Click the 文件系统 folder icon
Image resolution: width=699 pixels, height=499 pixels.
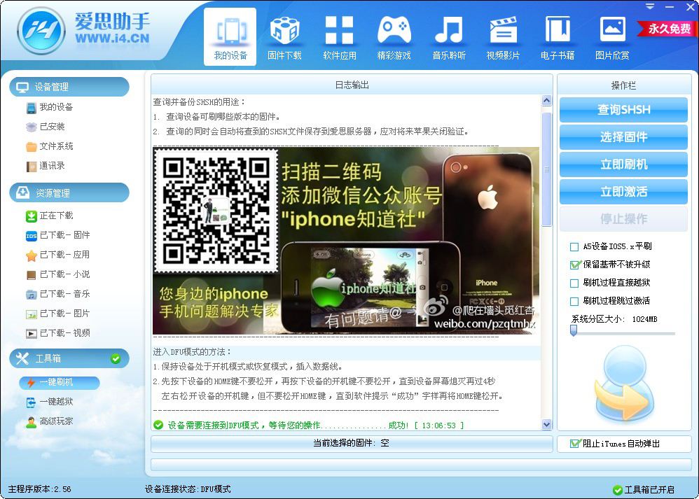[32, 146]
